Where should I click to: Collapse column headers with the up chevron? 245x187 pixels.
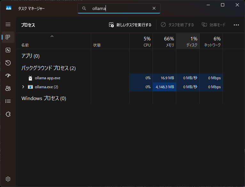click(x=52, y=36)
